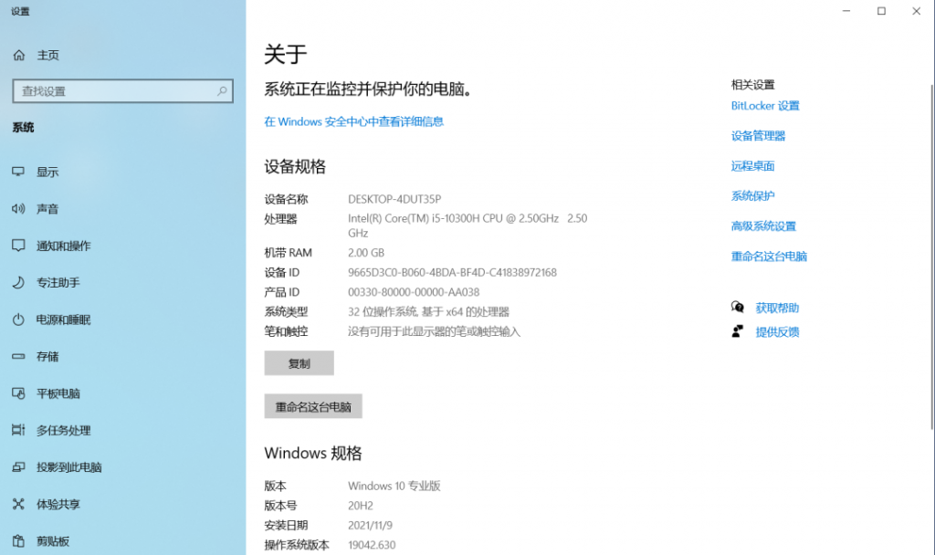This screenshot has height=555, width=935.
Task: Select the Storage drive icon
Action: click(x=18, y=357)
